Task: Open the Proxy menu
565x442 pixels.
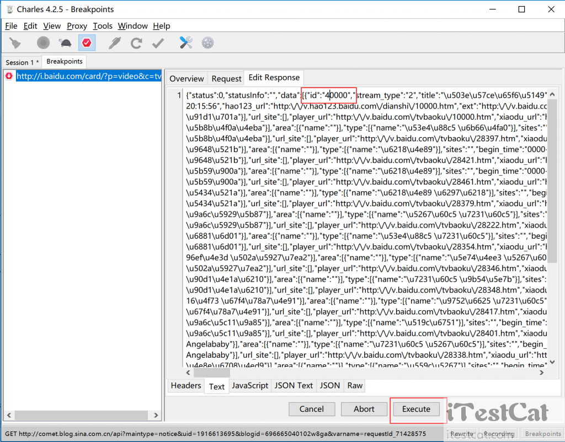Action: coord(77,26)
